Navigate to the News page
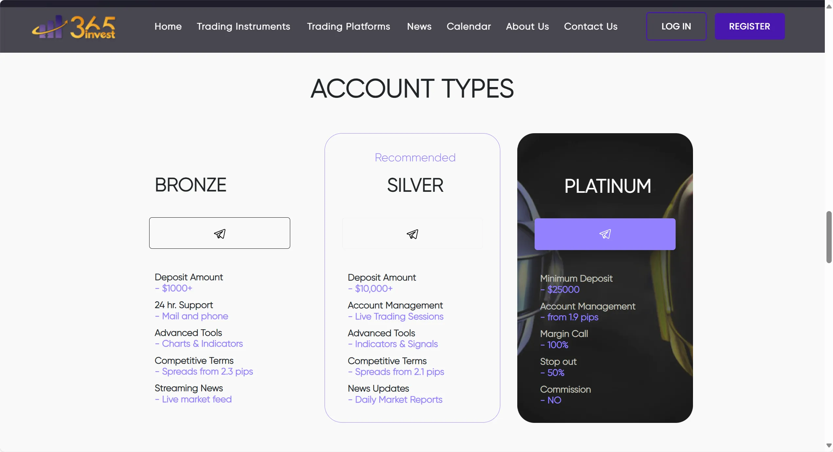833x452 pixels. 419,27
